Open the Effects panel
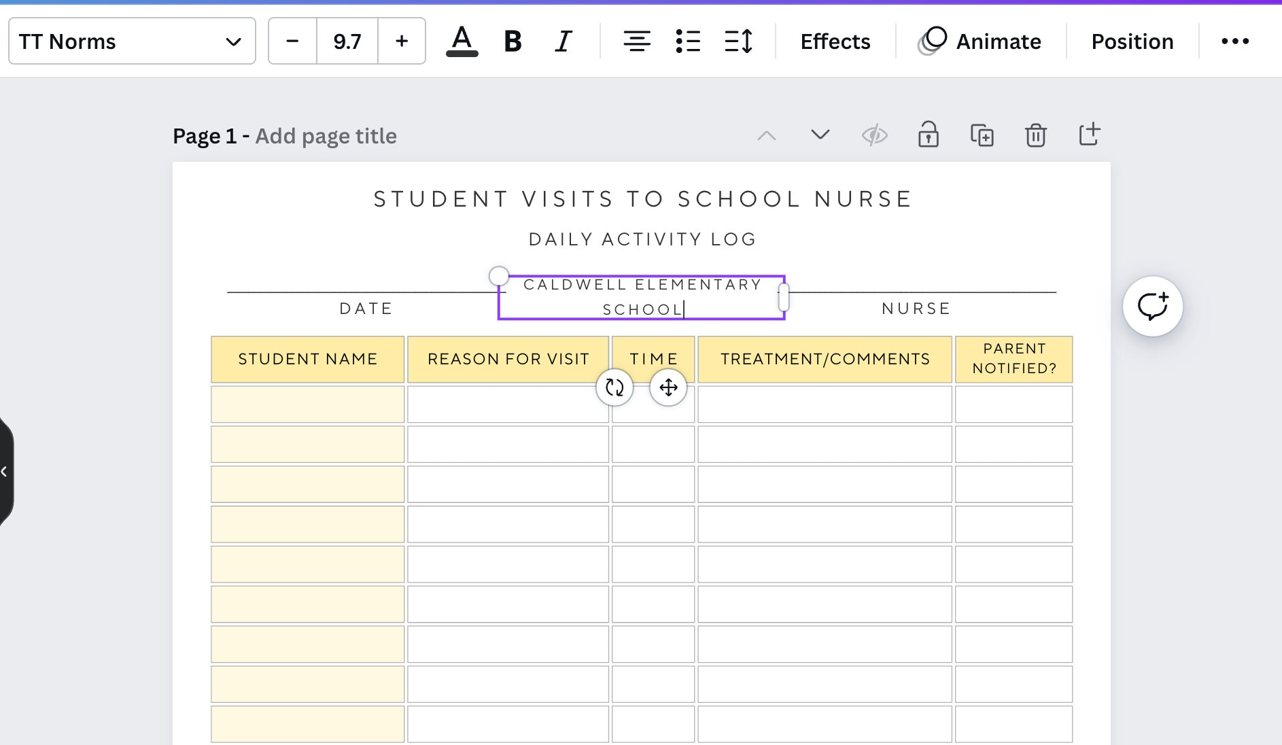This screenshot has width=1282, height=745. point(835,41)
